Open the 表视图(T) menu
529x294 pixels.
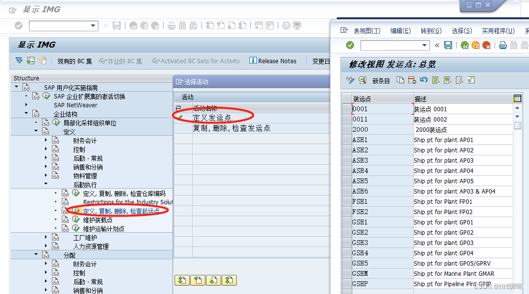367,31
